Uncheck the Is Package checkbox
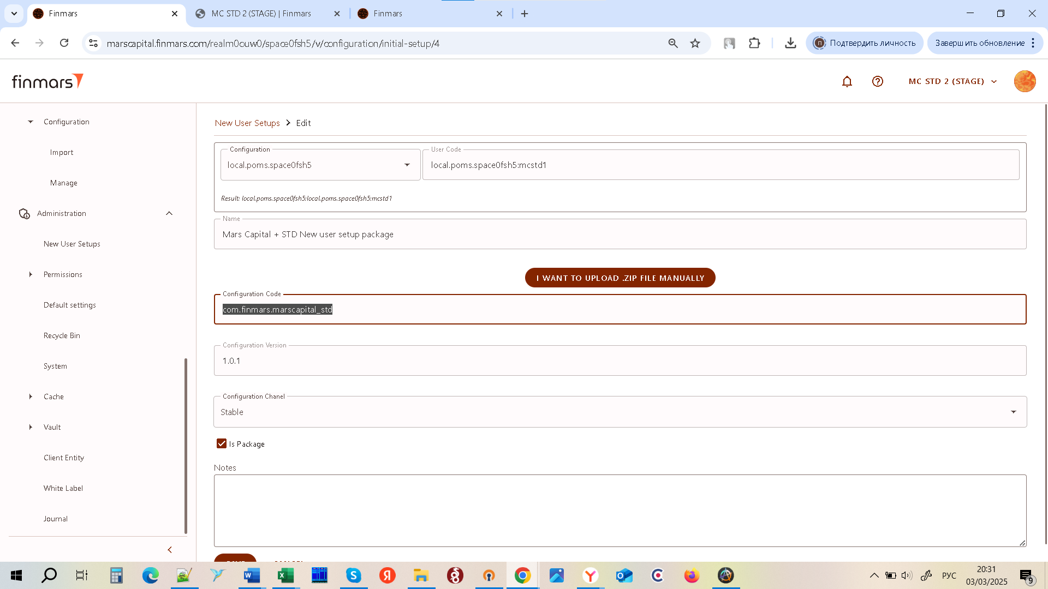The image size is (1048, 589). pyautogui.click(x=222, y=443)
